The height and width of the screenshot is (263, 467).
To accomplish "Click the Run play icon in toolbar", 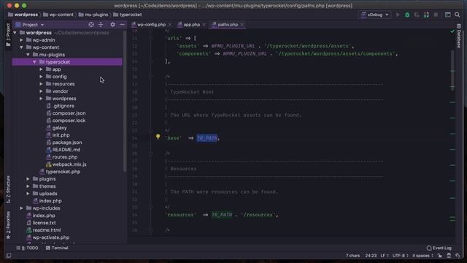I will click(x=398, y=15).
